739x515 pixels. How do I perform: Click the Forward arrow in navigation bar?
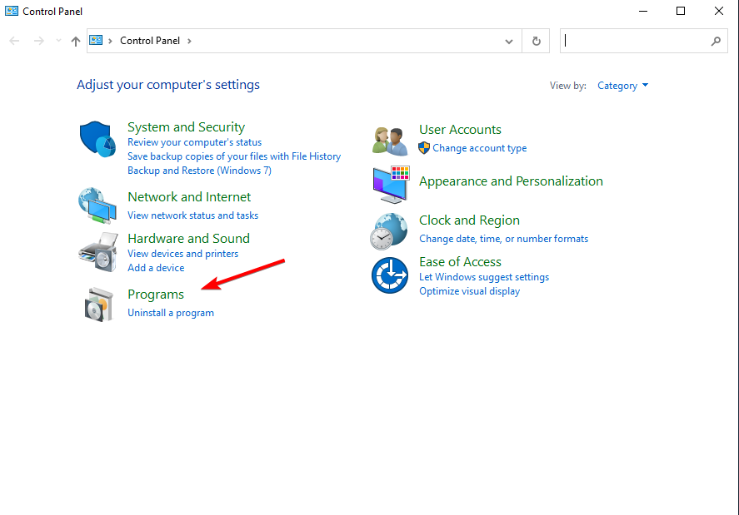point(38,41)
